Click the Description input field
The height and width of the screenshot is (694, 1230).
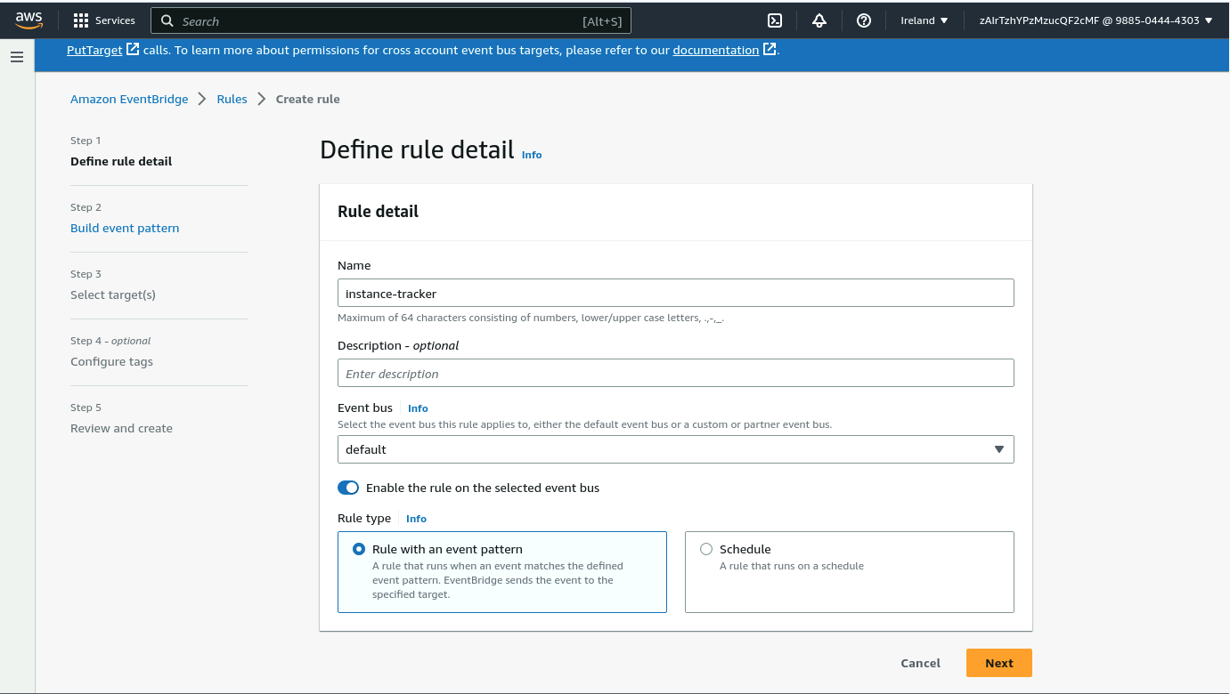(675, 374)
